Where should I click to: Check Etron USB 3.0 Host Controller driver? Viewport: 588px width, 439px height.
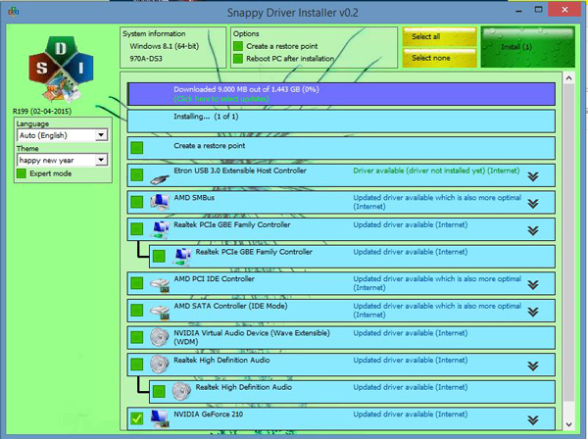click(137, 175)
